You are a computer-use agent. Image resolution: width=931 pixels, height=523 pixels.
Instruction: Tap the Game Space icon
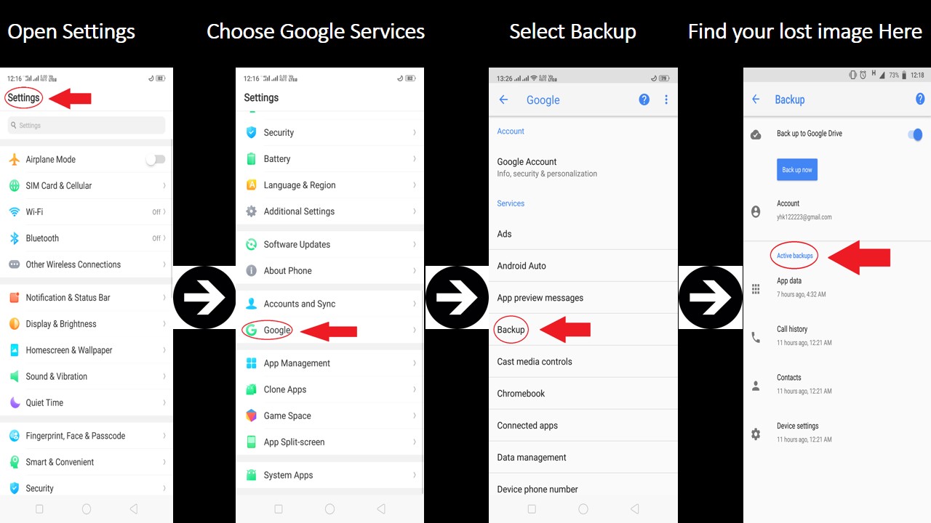tap(251, 415)
